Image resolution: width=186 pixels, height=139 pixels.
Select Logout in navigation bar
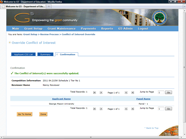coord(143,29)
